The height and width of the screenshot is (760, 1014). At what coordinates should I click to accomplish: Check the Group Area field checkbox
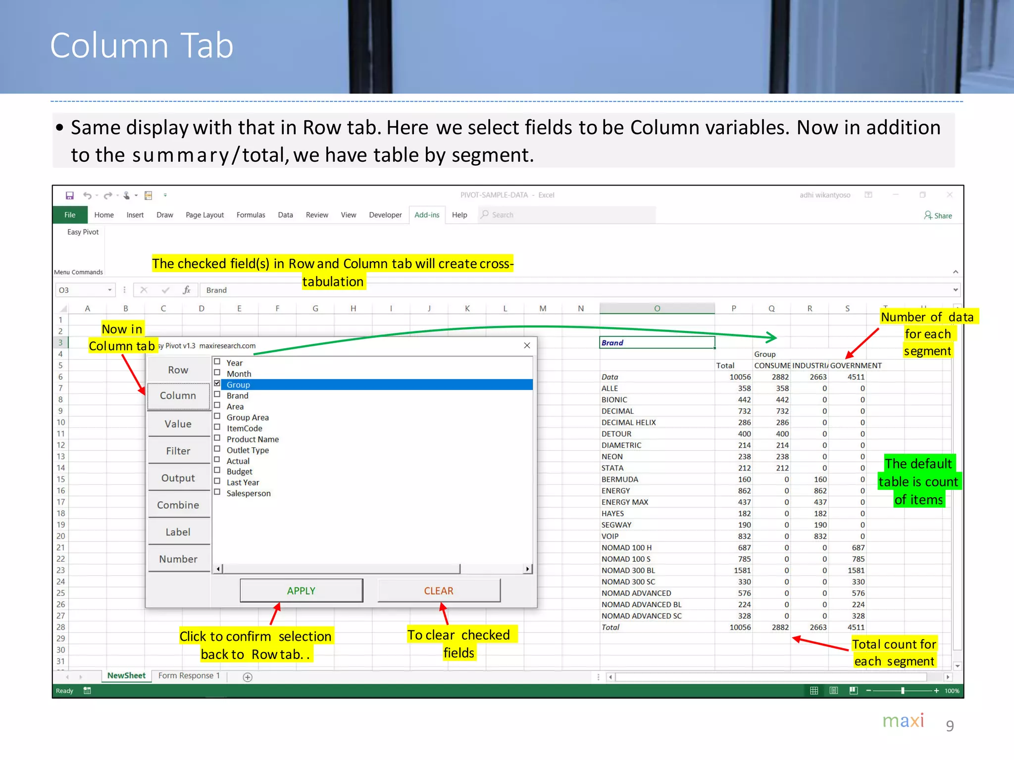[217, 416]
